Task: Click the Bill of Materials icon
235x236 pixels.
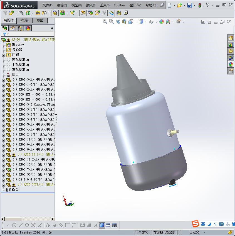Action: click(90, 13)
